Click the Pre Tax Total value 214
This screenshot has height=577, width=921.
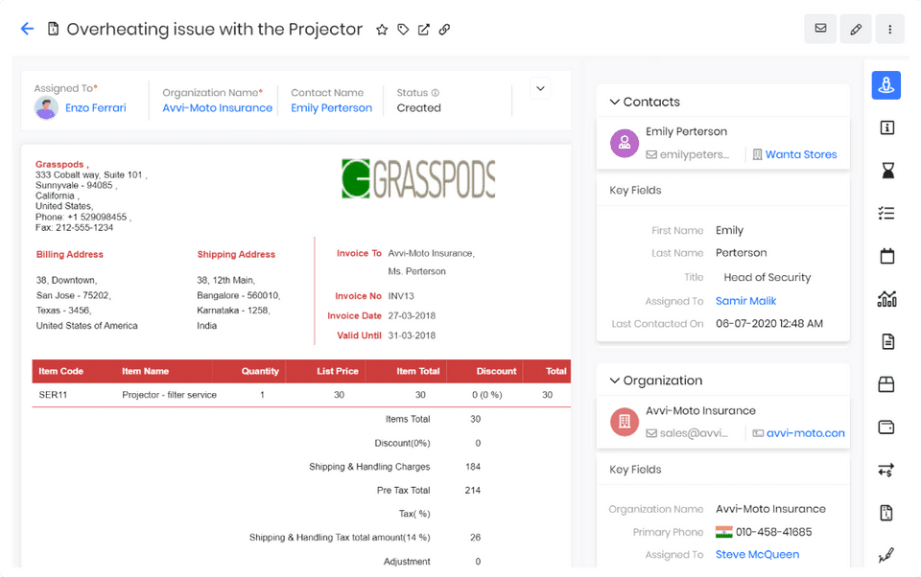[473, 490]
